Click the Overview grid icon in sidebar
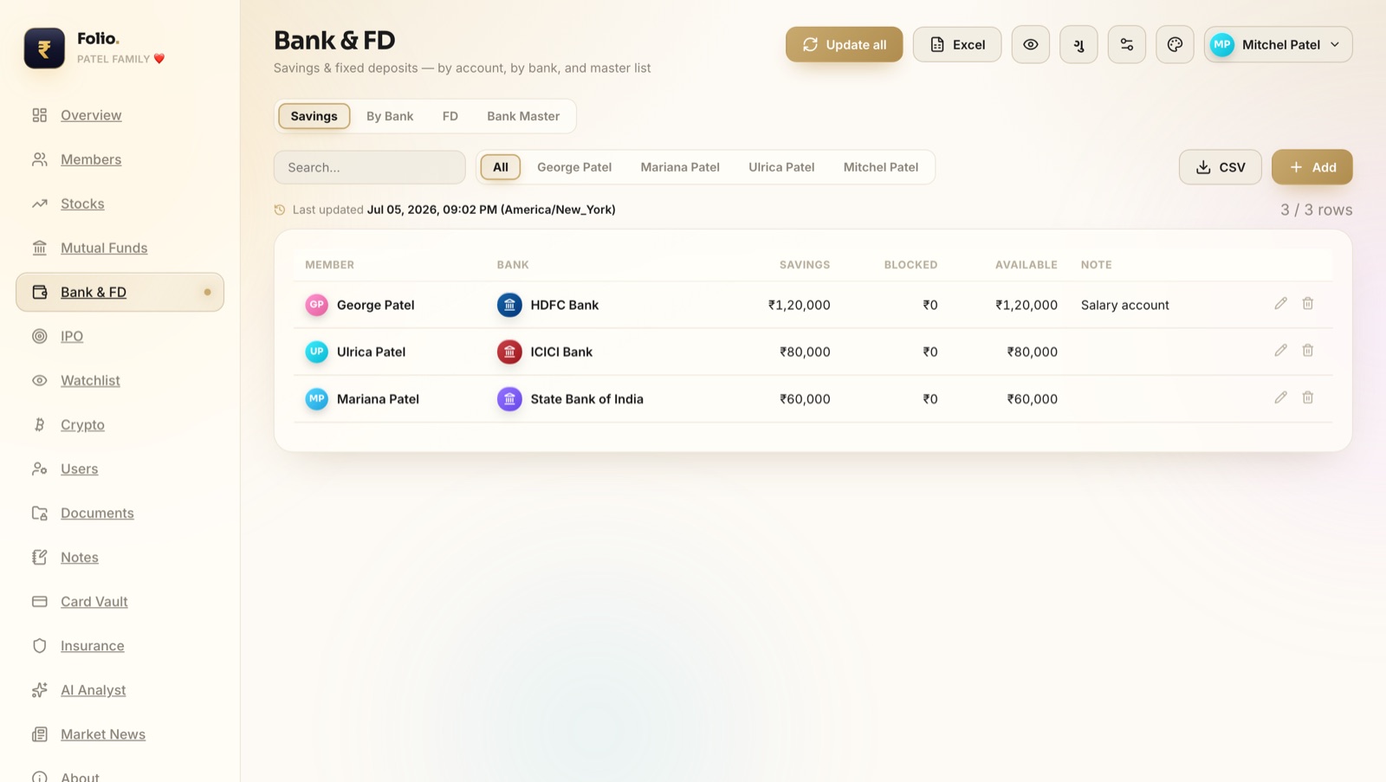 click(40, 115)
